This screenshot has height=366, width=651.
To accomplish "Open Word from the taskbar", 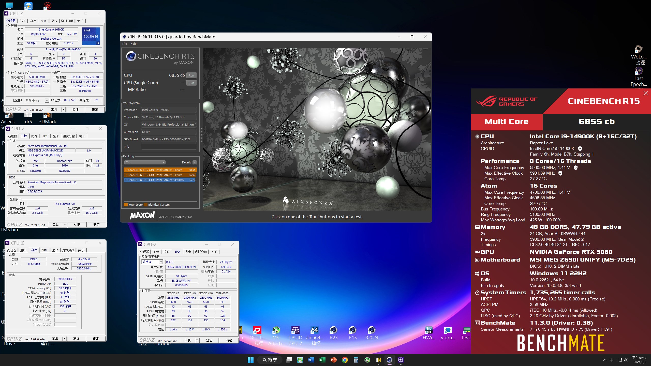I will pos(311,360).
